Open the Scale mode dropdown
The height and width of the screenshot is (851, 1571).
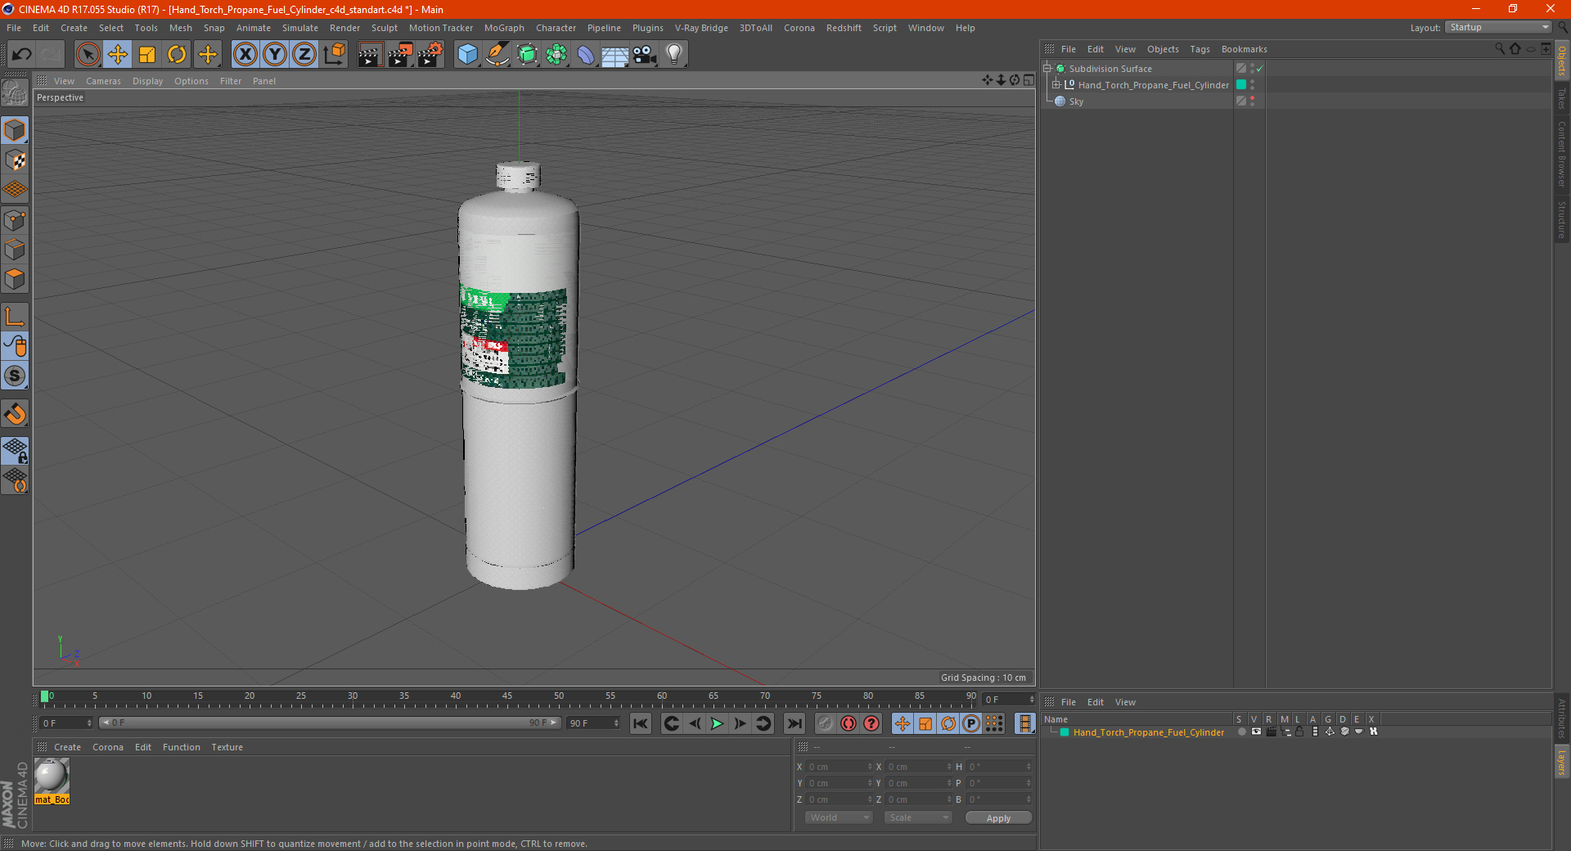click(918, 817)
